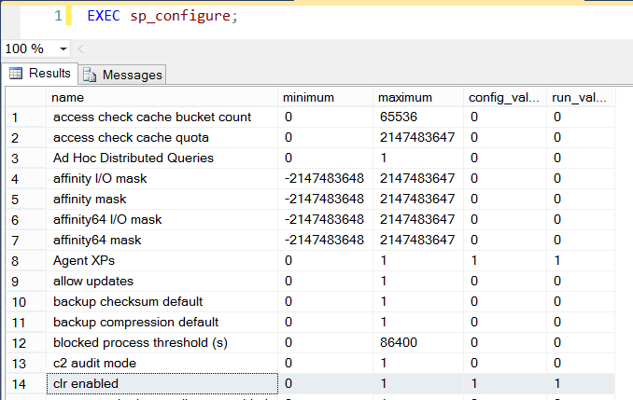Select row 14 via its row header

point(23,383)
